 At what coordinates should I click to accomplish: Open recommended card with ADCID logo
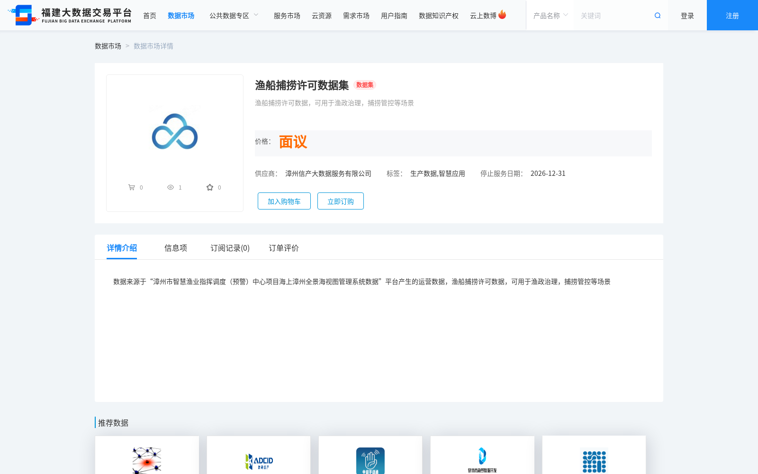pos(259,455)
